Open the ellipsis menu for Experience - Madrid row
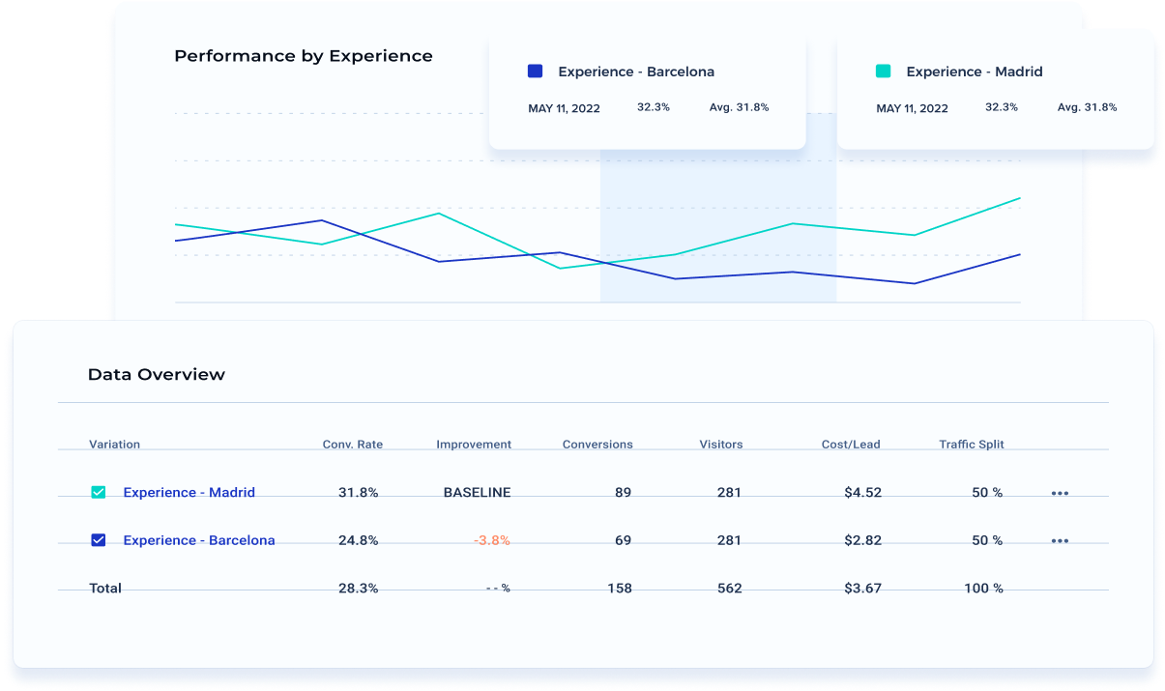Viewport: 1165px width, 691px height. point(1060,492)
